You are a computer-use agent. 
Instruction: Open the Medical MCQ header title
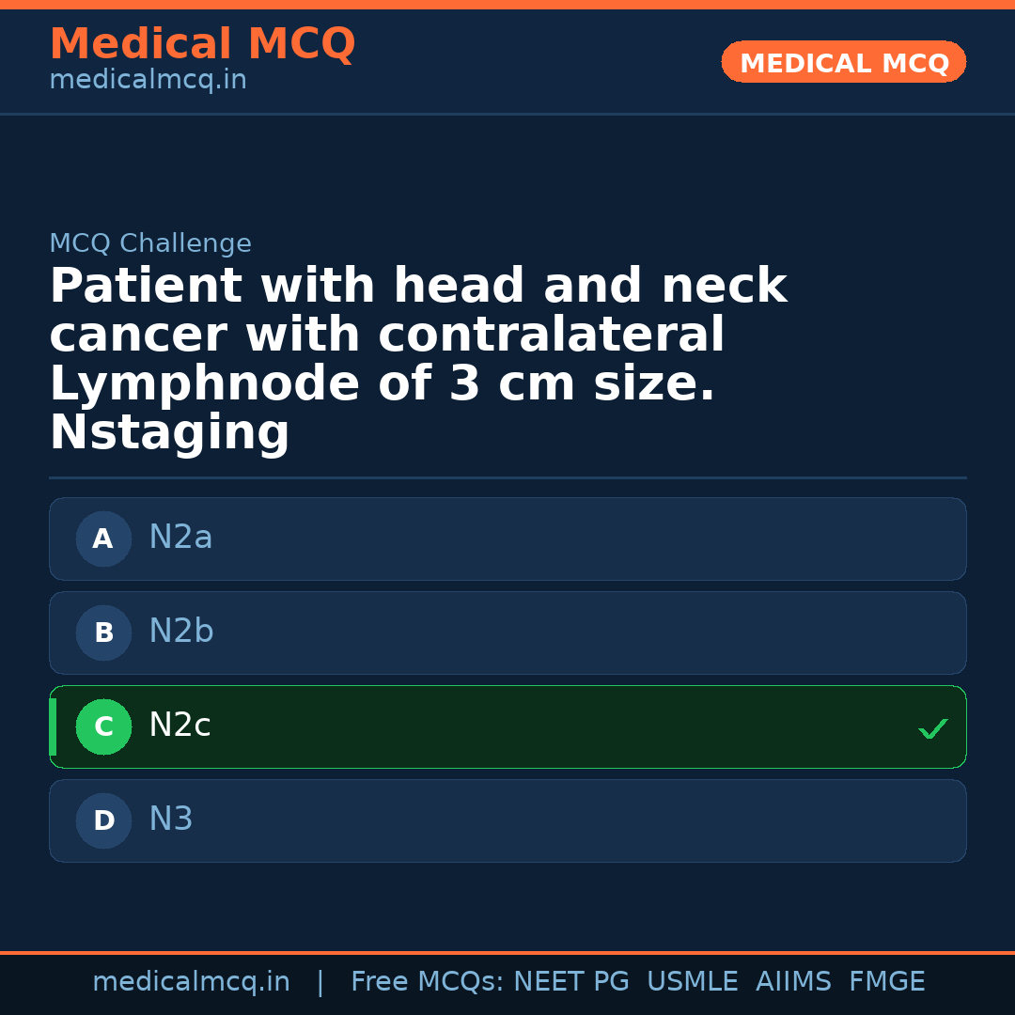pos(202,44)
